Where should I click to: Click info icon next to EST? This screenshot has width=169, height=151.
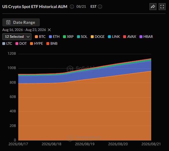100,7
